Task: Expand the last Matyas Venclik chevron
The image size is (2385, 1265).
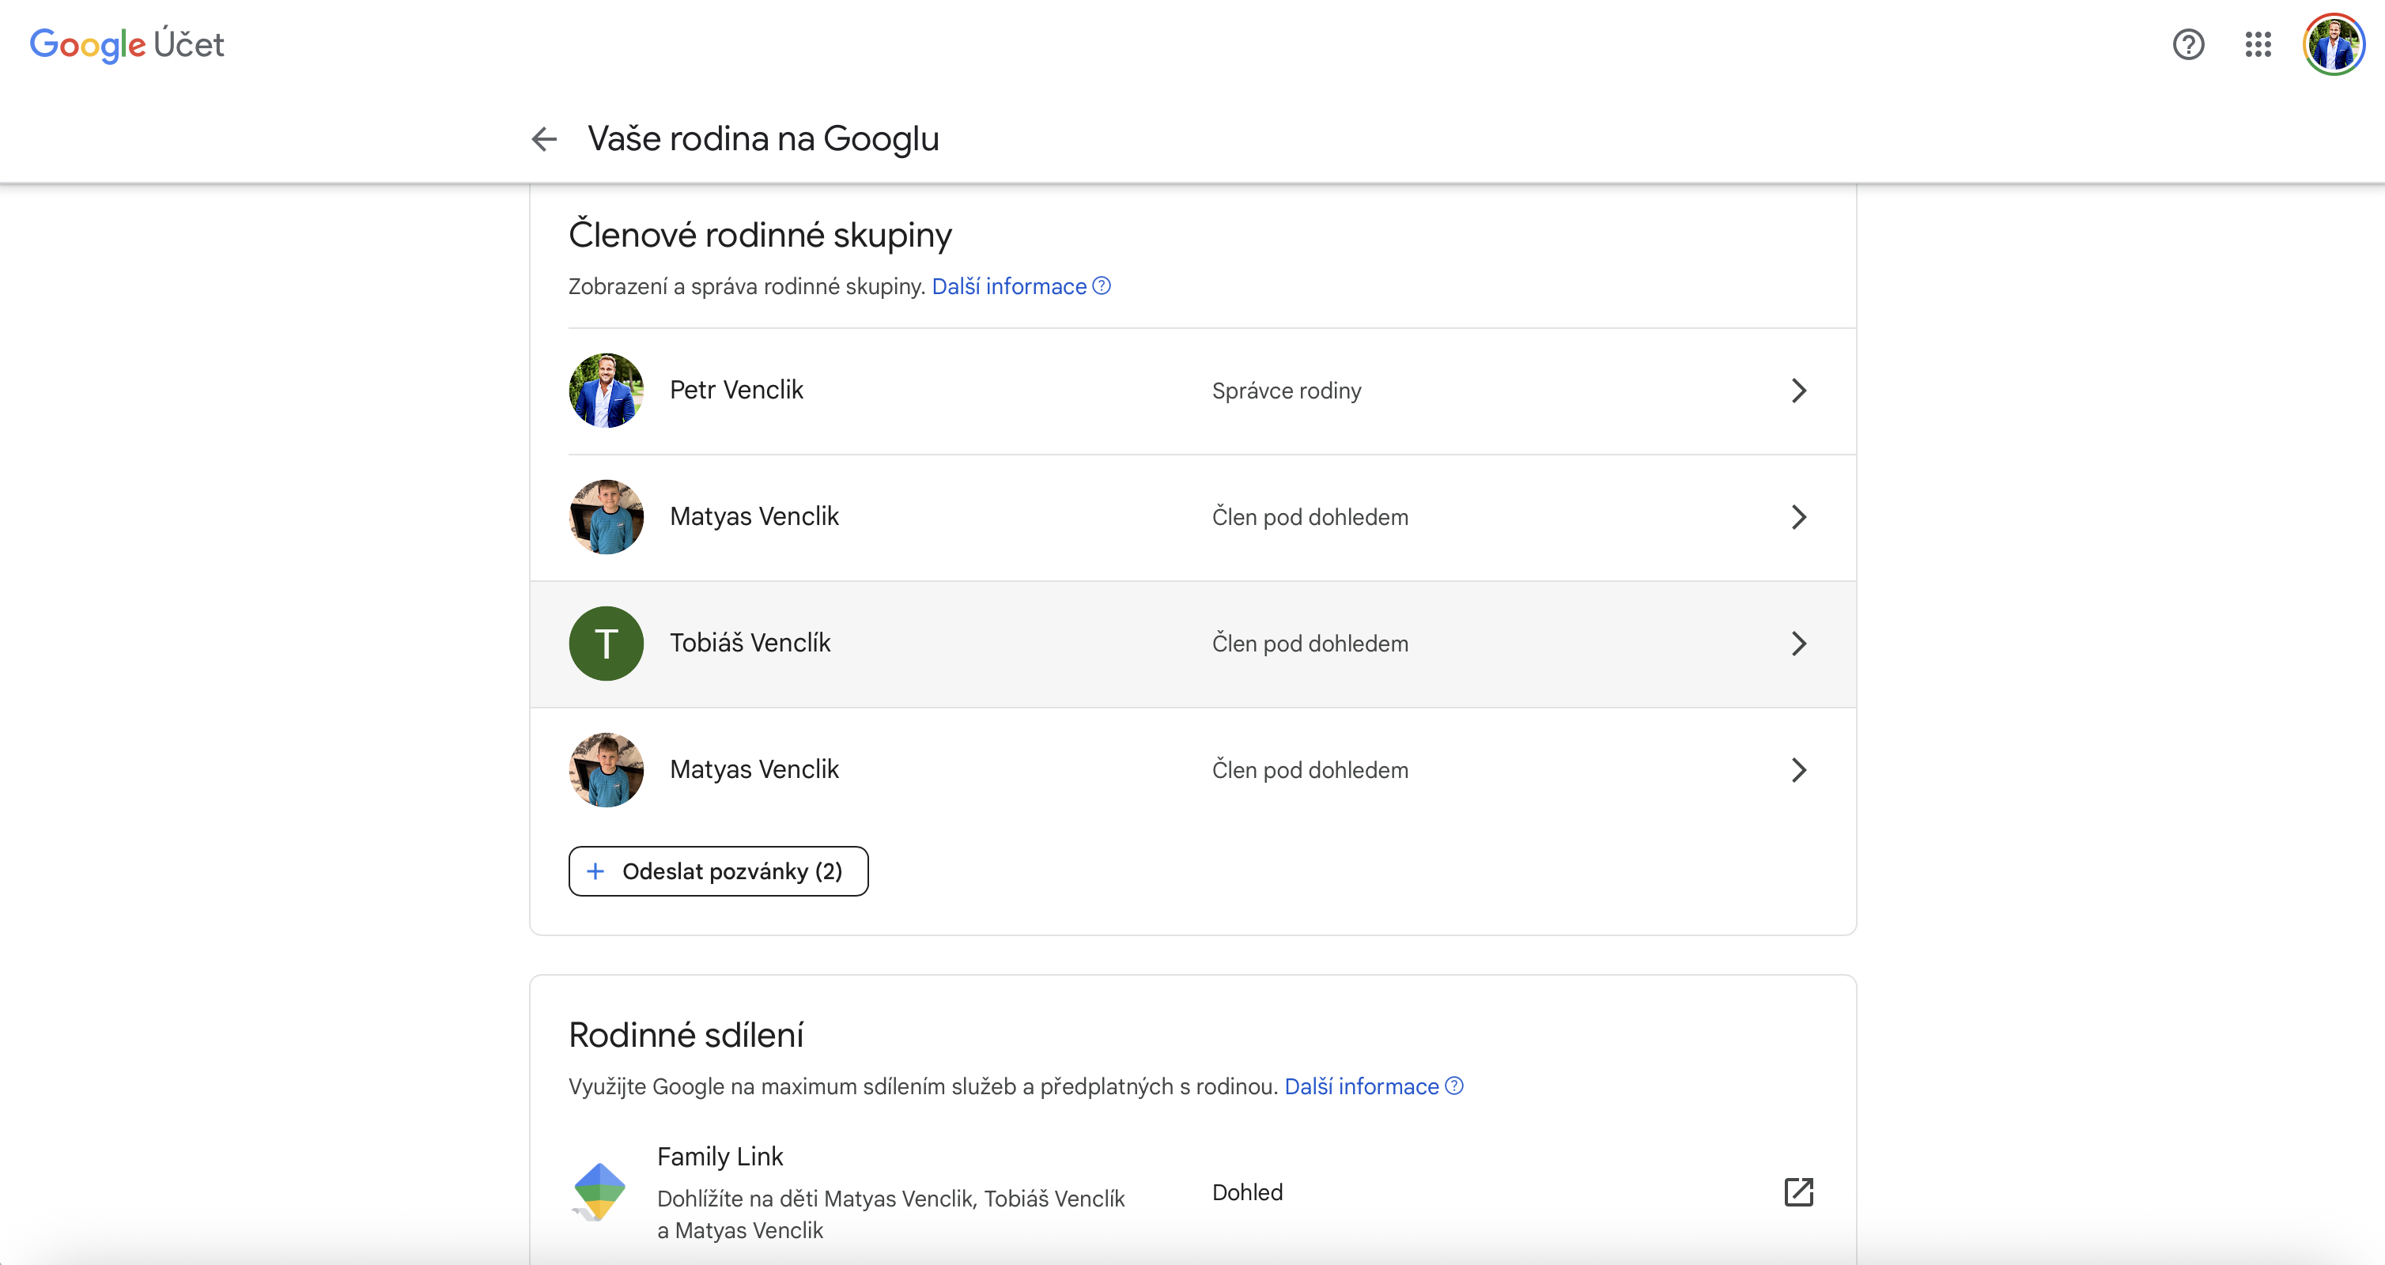Action: coord(1798,770)
